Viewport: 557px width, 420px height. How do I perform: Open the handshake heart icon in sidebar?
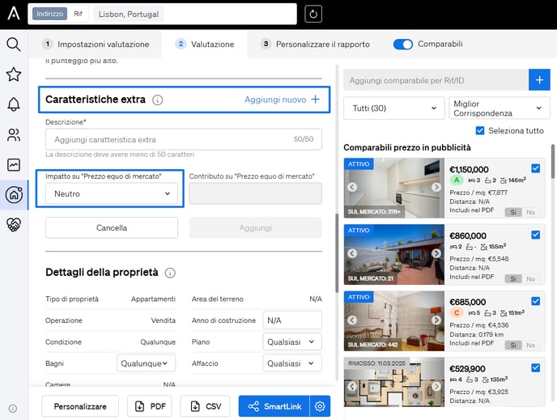click(x=14, y=224)
